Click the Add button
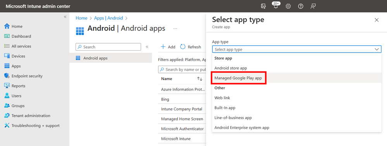 168,47
